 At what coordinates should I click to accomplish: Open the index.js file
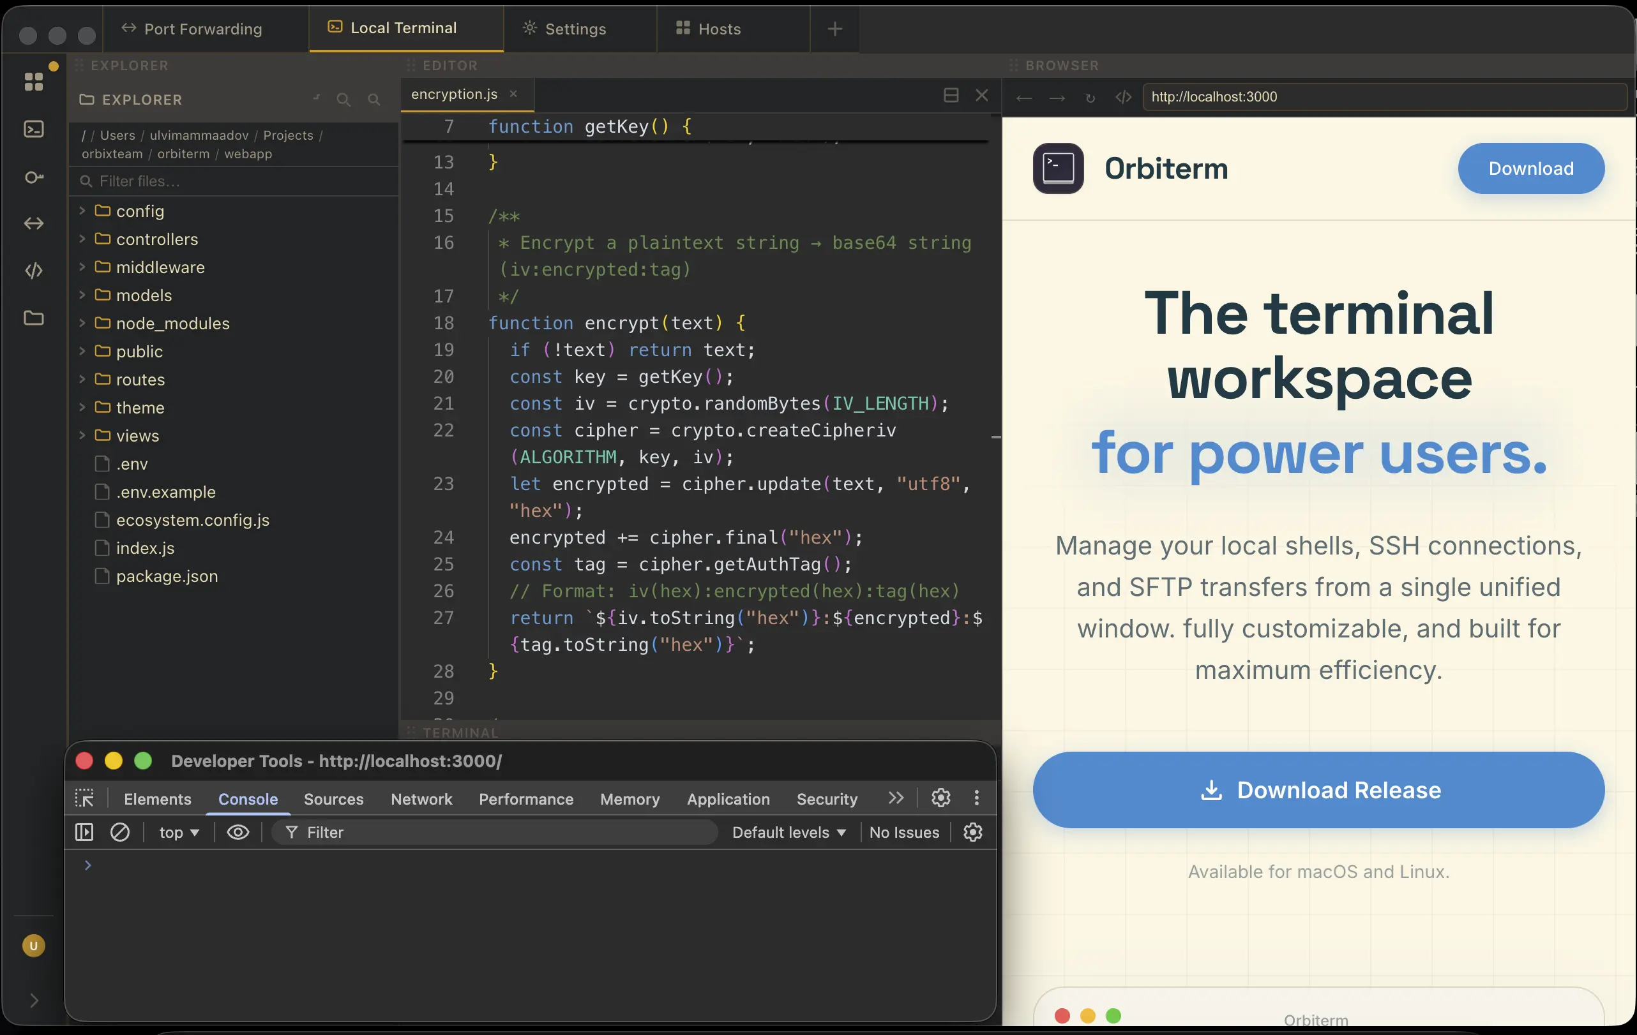(x=234, y=547)
